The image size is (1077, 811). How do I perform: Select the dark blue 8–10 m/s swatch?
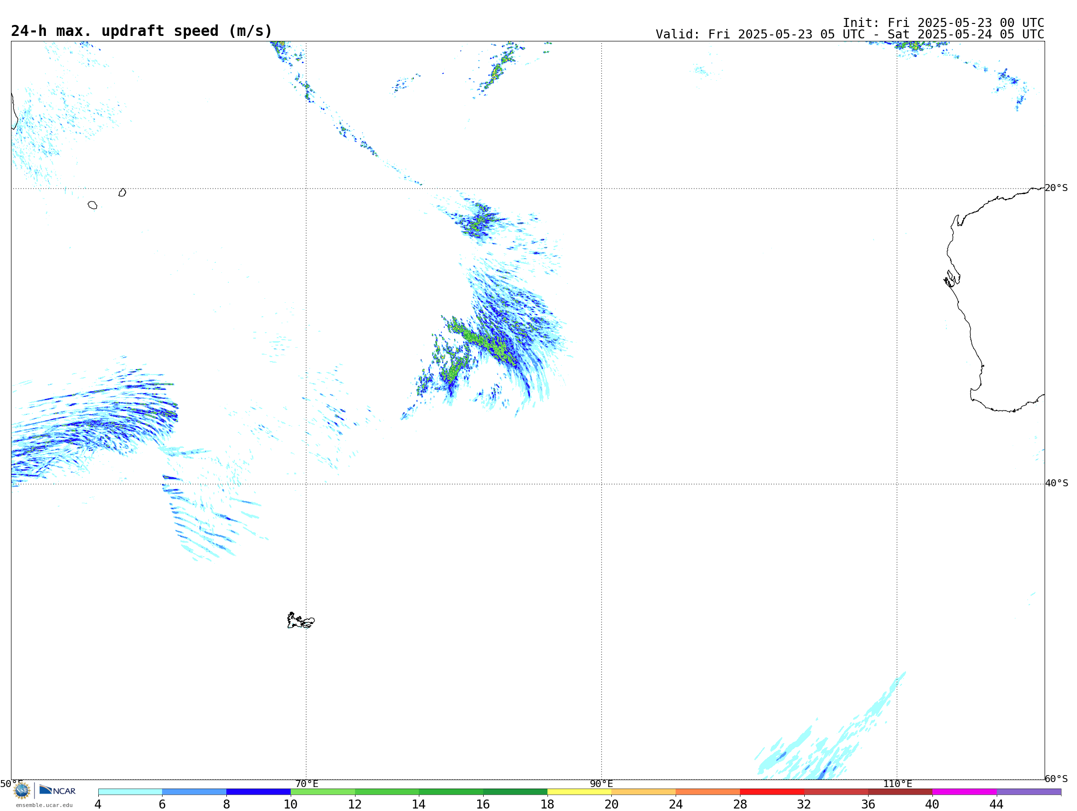[x=258, y=792]
